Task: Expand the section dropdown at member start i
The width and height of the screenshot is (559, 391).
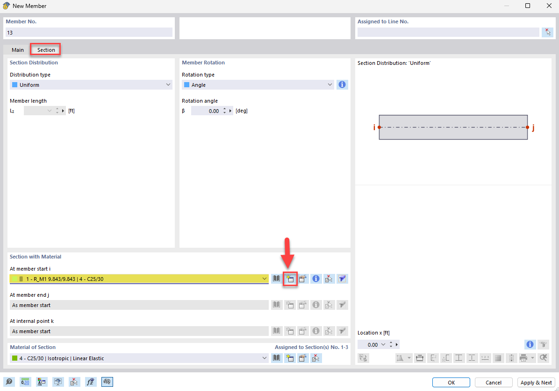Action: click(x=264, y=278)
